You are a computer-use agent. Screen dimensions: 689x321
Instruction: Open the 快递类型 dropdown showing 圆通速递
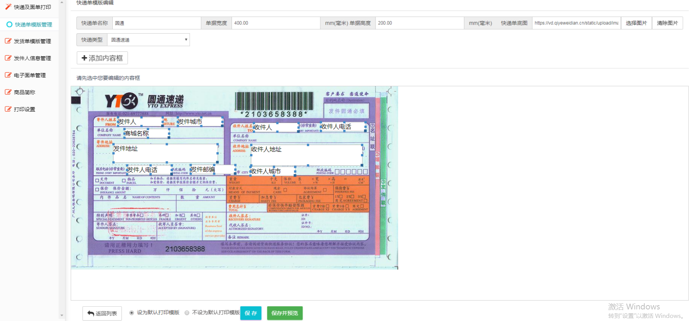(149, 40)
